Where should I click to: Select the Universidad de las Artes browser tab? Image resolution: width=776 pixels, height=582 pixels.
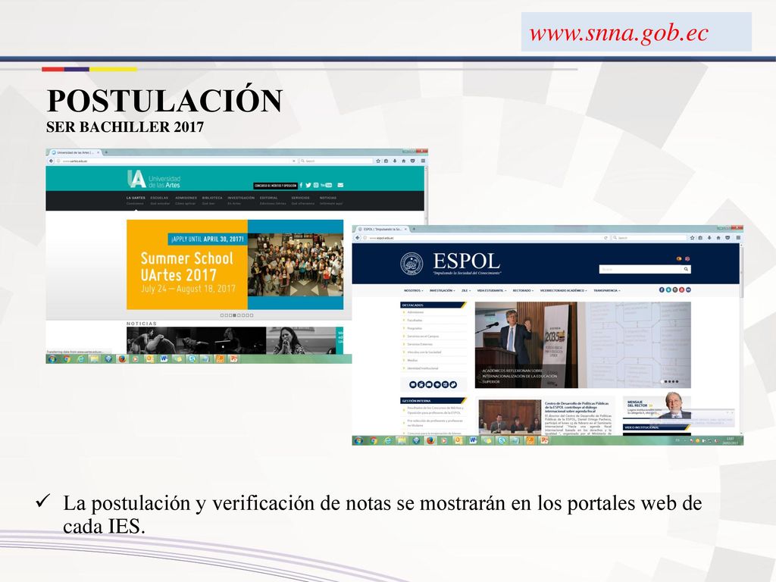75,152
